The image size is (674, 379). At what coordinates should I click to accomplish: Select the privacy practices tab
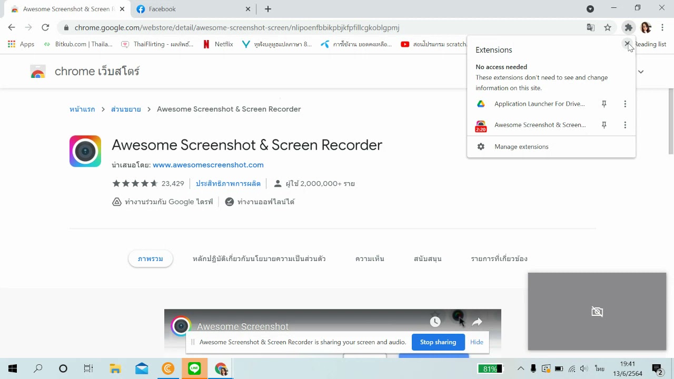click(259, 258)
